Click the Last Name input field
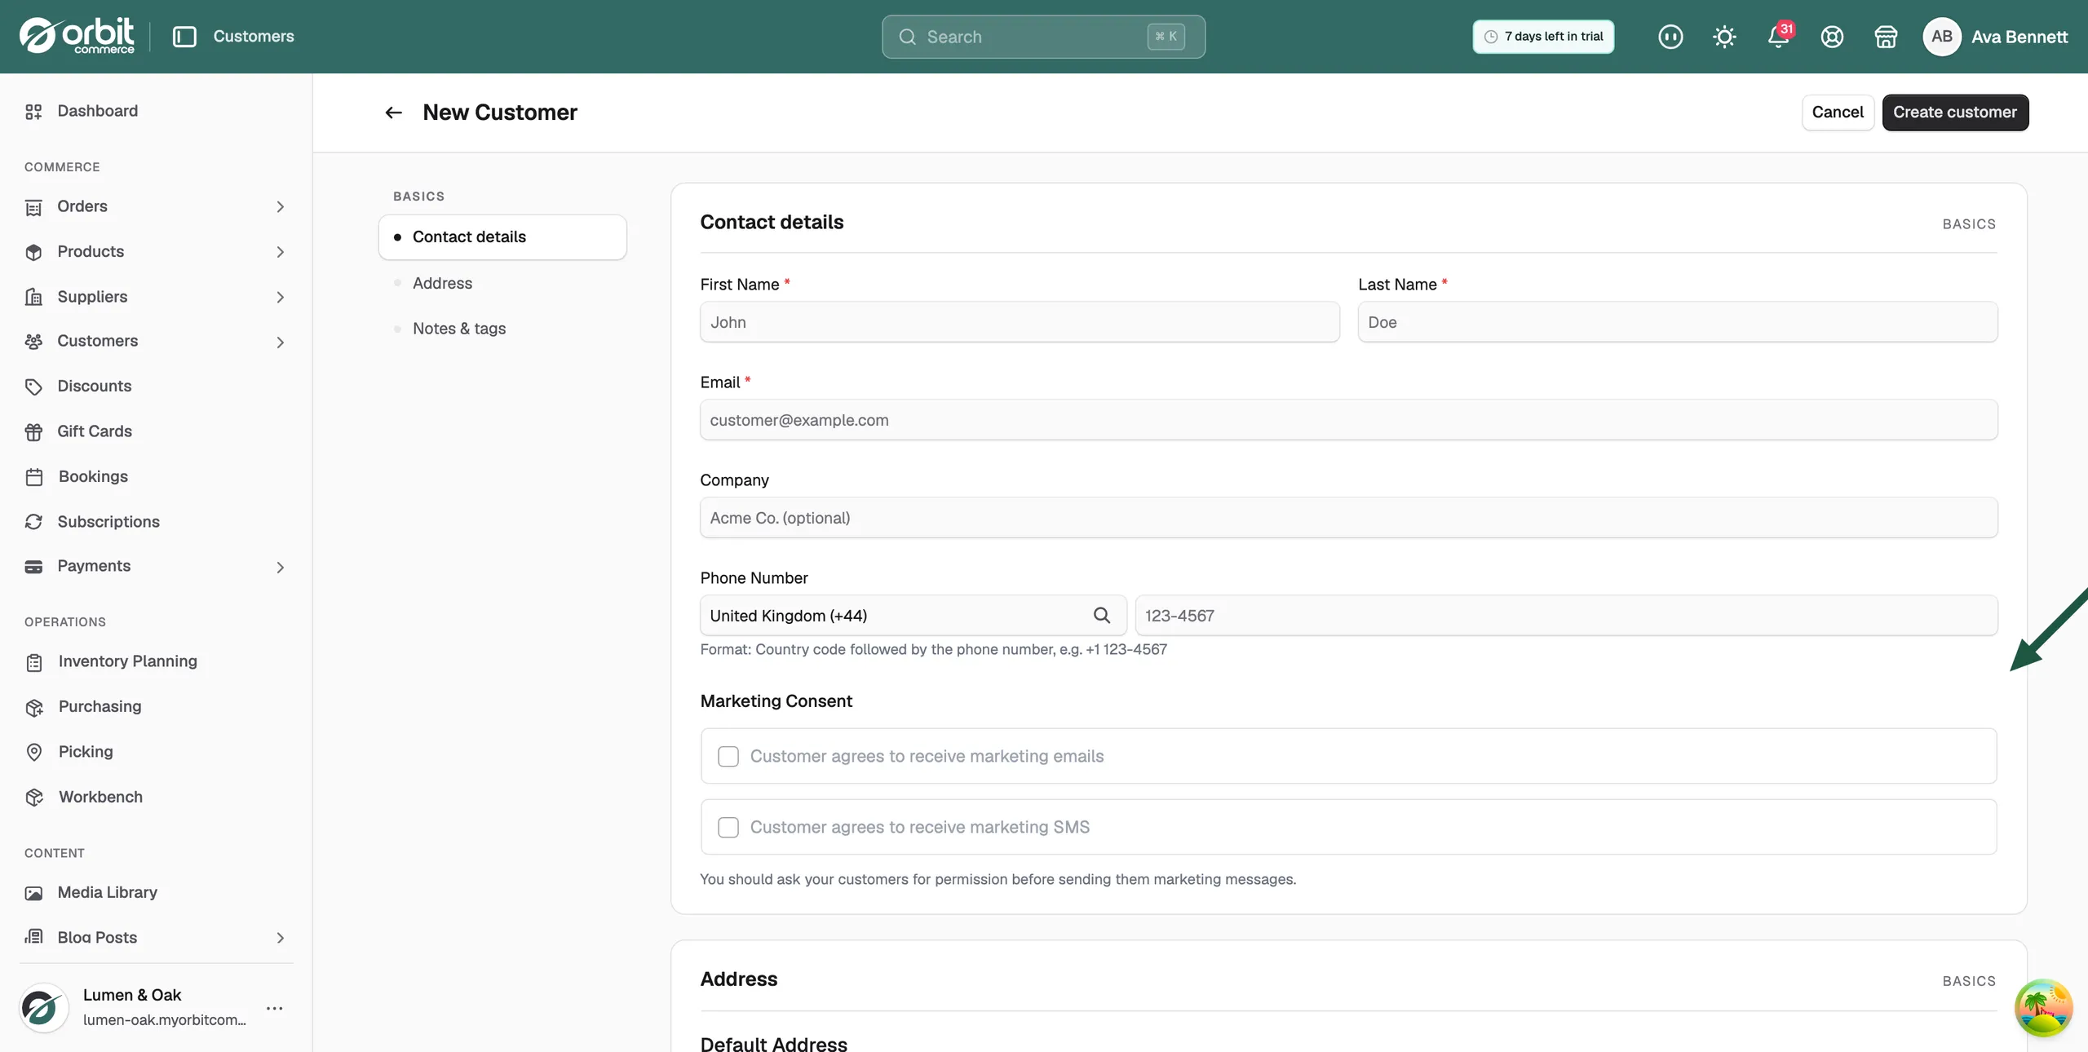The height and width of the screenshot is (1052, 2088). coord(1678,322)
